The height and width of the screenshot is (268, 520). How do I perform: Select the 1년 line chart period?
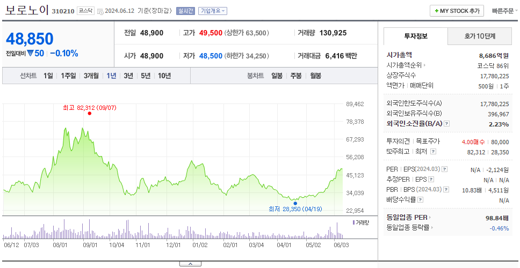(x=111, y=76)
